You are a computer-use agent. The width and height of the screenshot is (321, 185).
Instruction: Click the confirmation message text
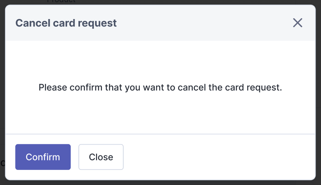coord(160,87)
